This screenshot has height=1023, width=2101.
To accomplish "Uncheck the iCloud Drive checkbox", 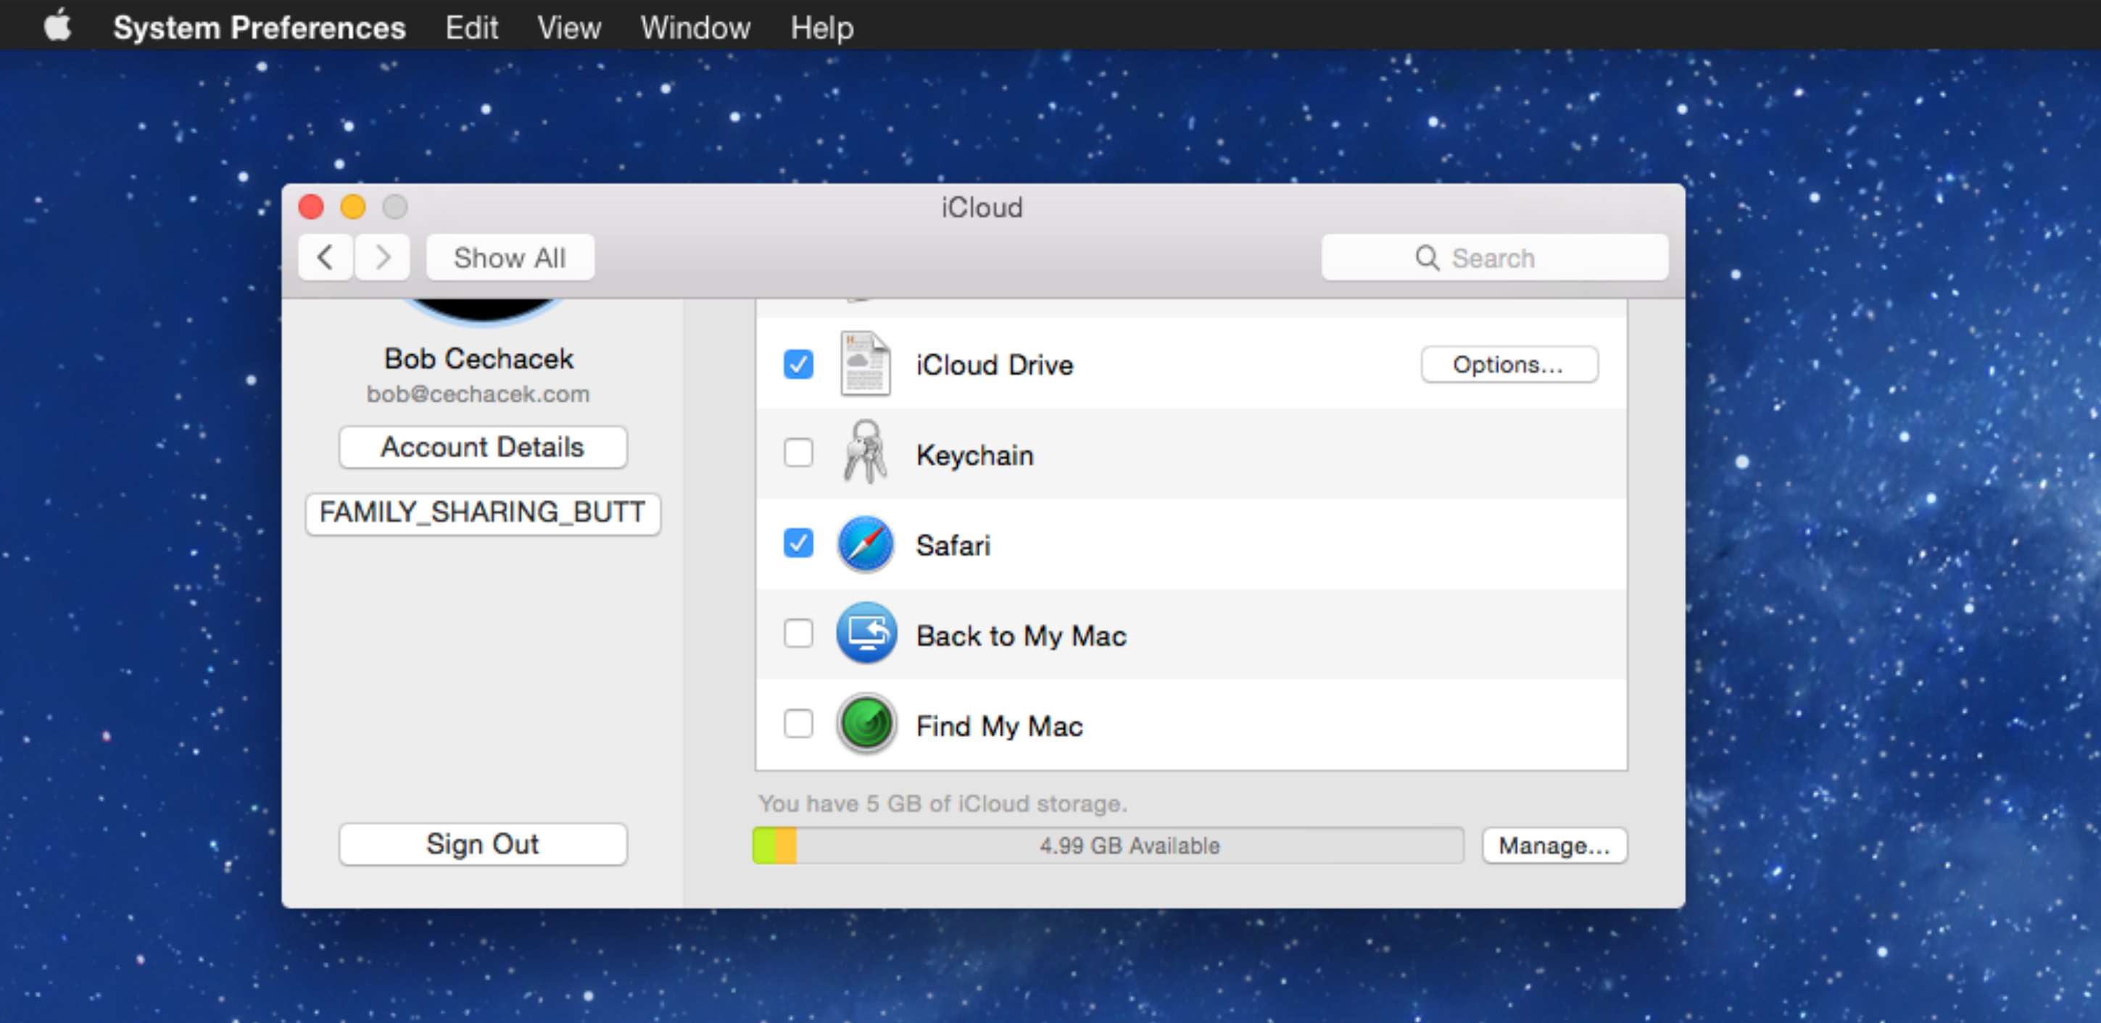I will click(797, 364).
